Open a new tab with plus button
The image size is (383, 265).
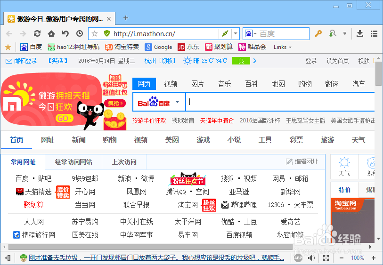tap(126, 18)
